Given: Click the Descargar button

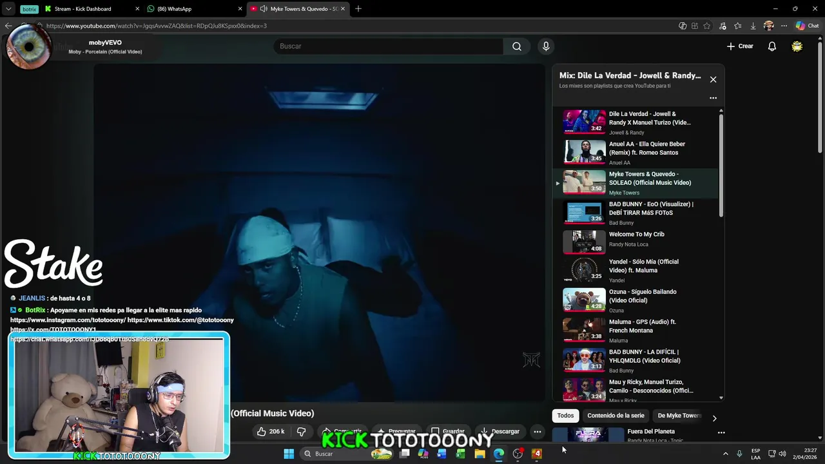Looking at the screenshot, I should click(x=500, y=431).
